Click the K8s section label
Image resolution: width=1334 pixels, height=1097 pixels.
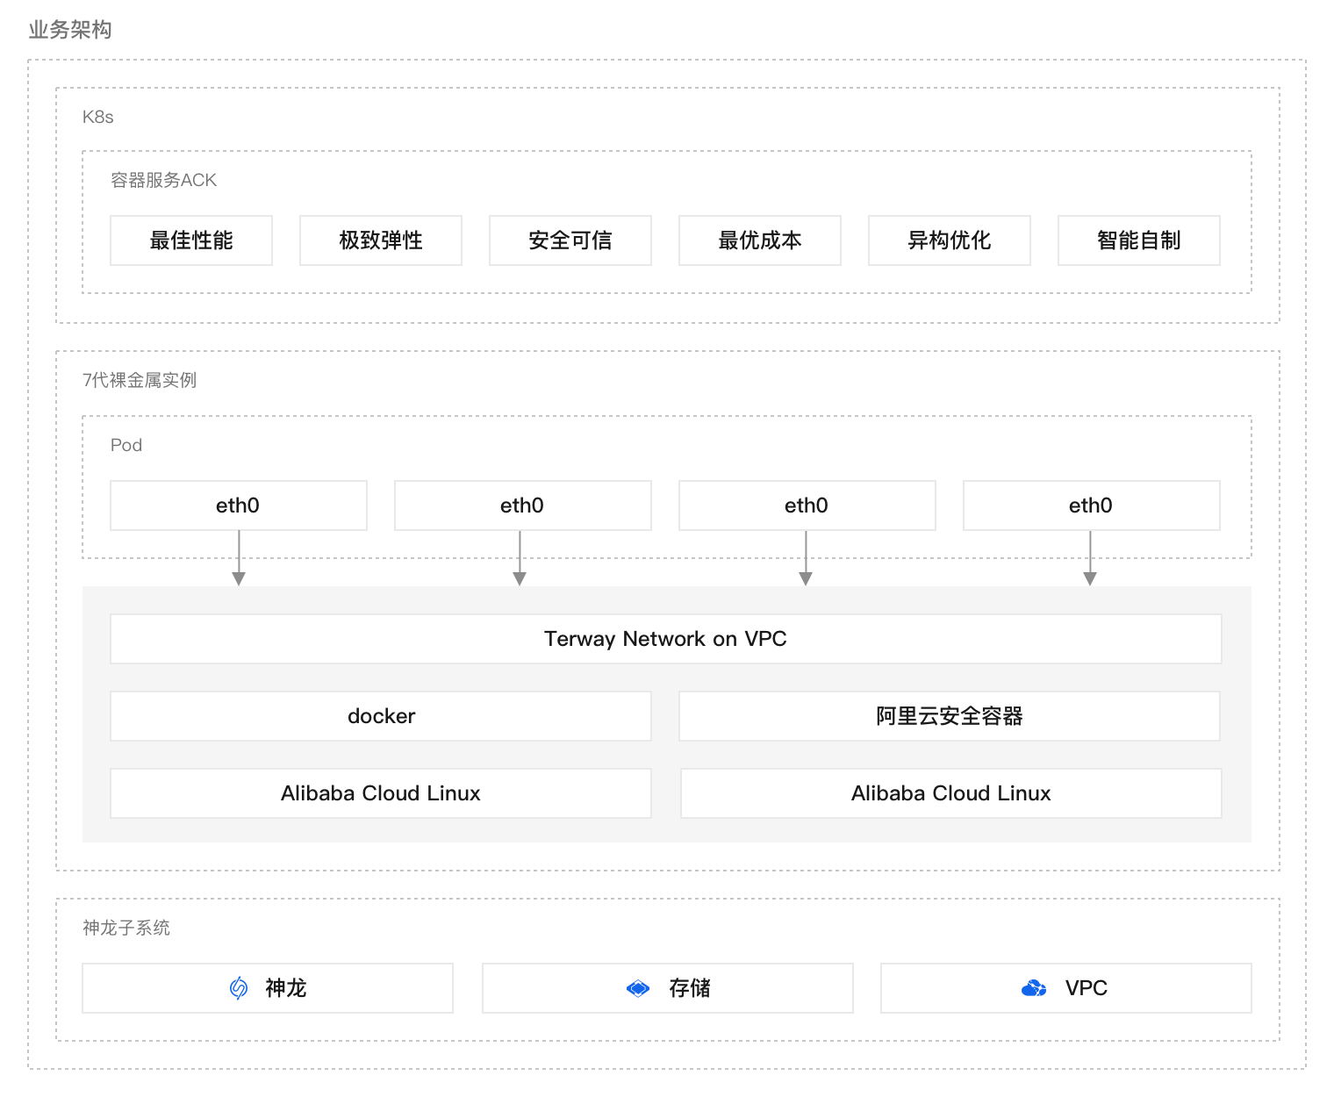pos(98,117)
